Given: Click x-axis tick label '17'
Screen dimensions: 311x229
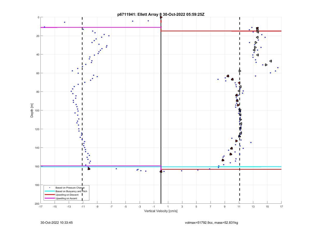Looking at the screenshot, I should pos(281,206).
